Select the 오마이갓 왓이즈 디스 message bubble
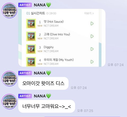 pyautogui.click(x=43, y=83)
